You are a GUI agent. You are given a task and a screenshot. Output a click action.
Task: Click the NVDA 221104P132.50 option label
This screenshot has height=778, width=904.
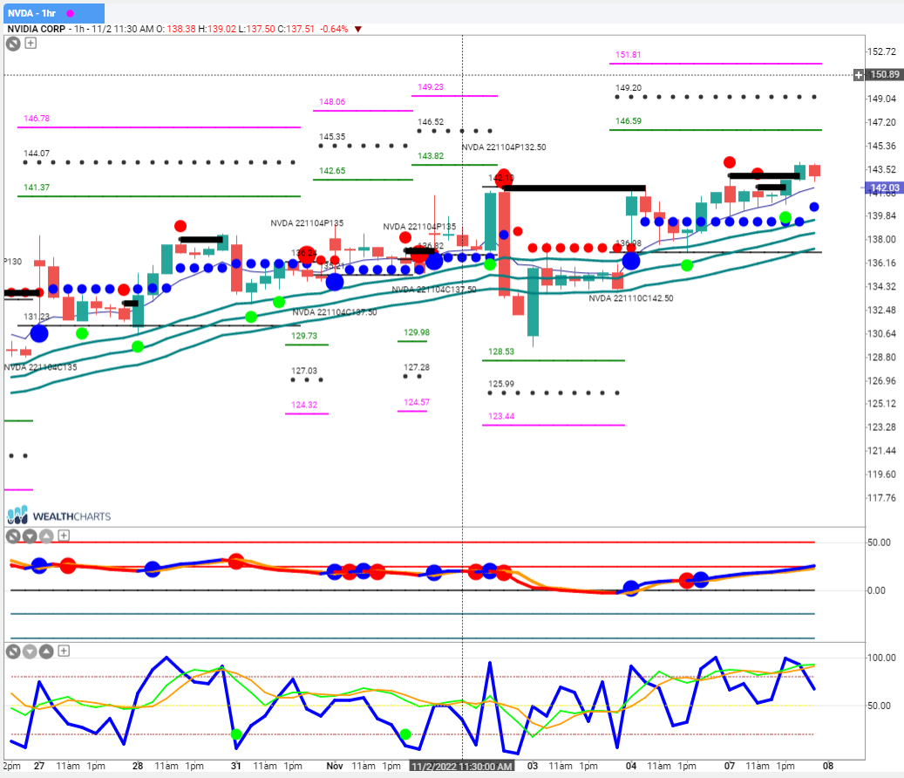click(x=503, y=147)
